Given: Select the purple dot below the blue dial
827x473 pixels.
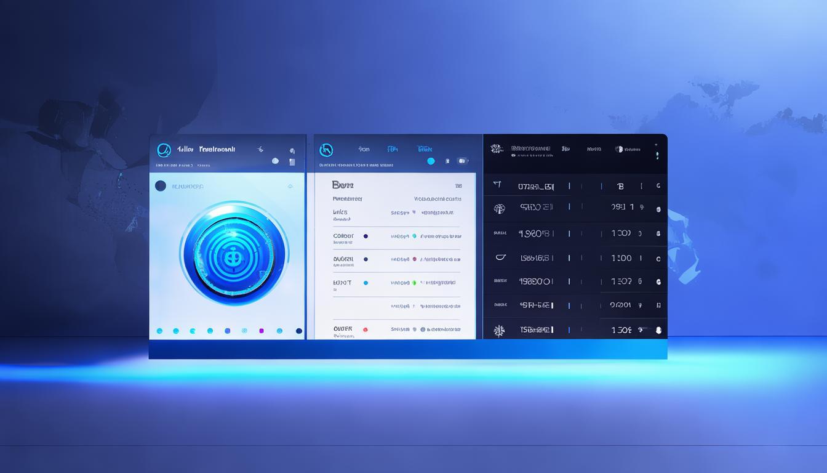Looking at the screenshot, I should coord(262,331).
